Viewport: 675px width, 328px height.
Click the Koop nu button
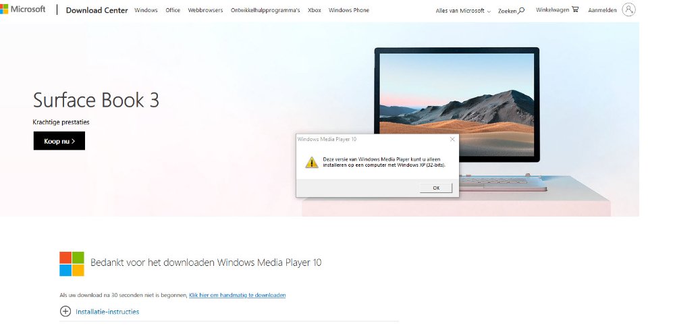point(59,141)
